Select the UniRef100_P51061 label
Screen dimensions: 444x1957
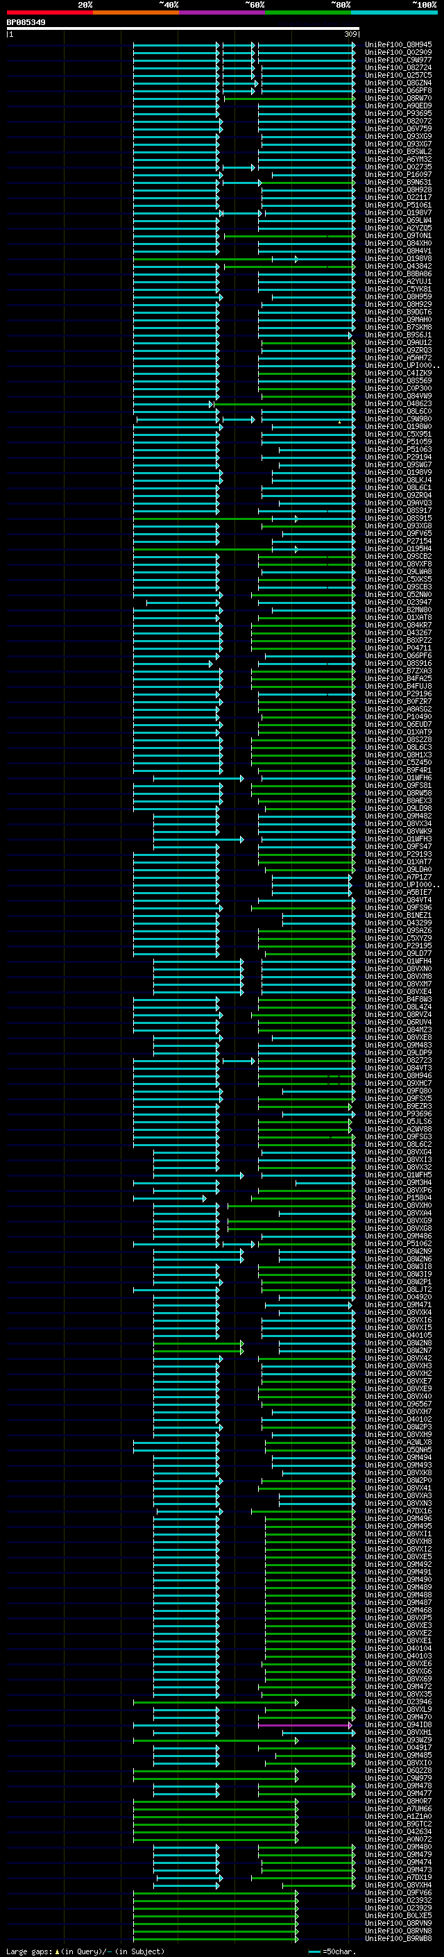[398, 205]
